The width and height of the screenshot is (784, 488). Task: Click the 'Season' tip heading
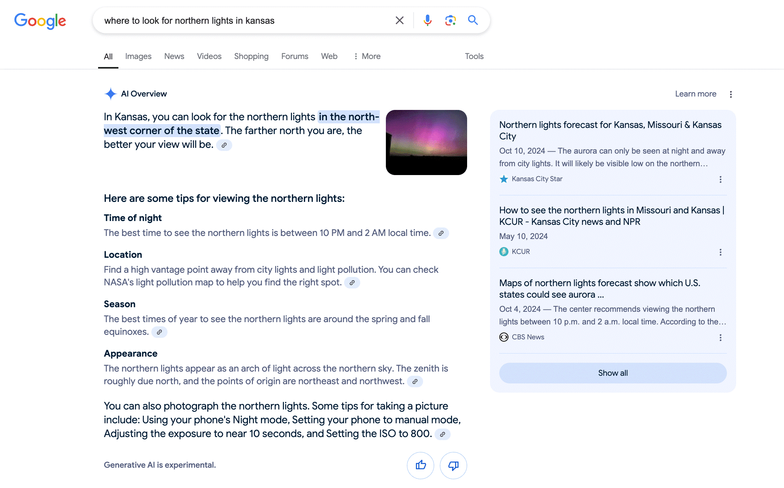(x=120, y=304)
